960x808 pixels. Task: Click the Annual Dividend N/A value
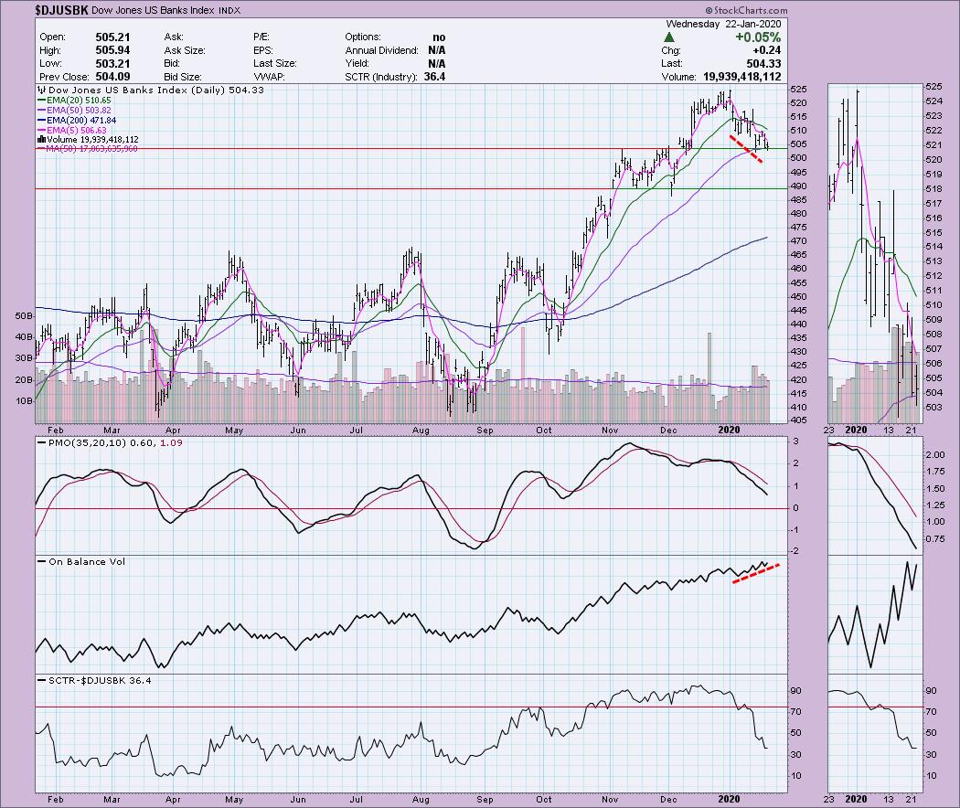[436, 50]
